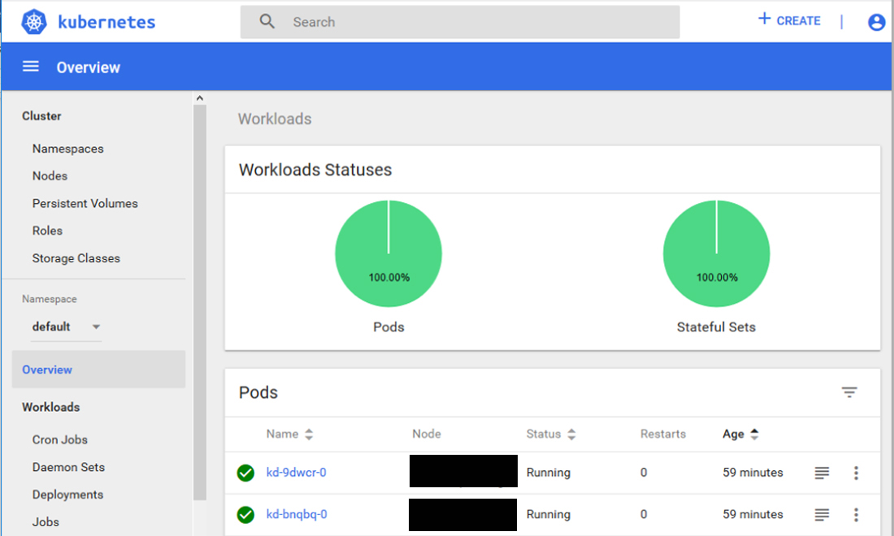The height and width of the screenshot is (536, 894).
Task: Click the search magnifier icon
Action: (267, 20)
